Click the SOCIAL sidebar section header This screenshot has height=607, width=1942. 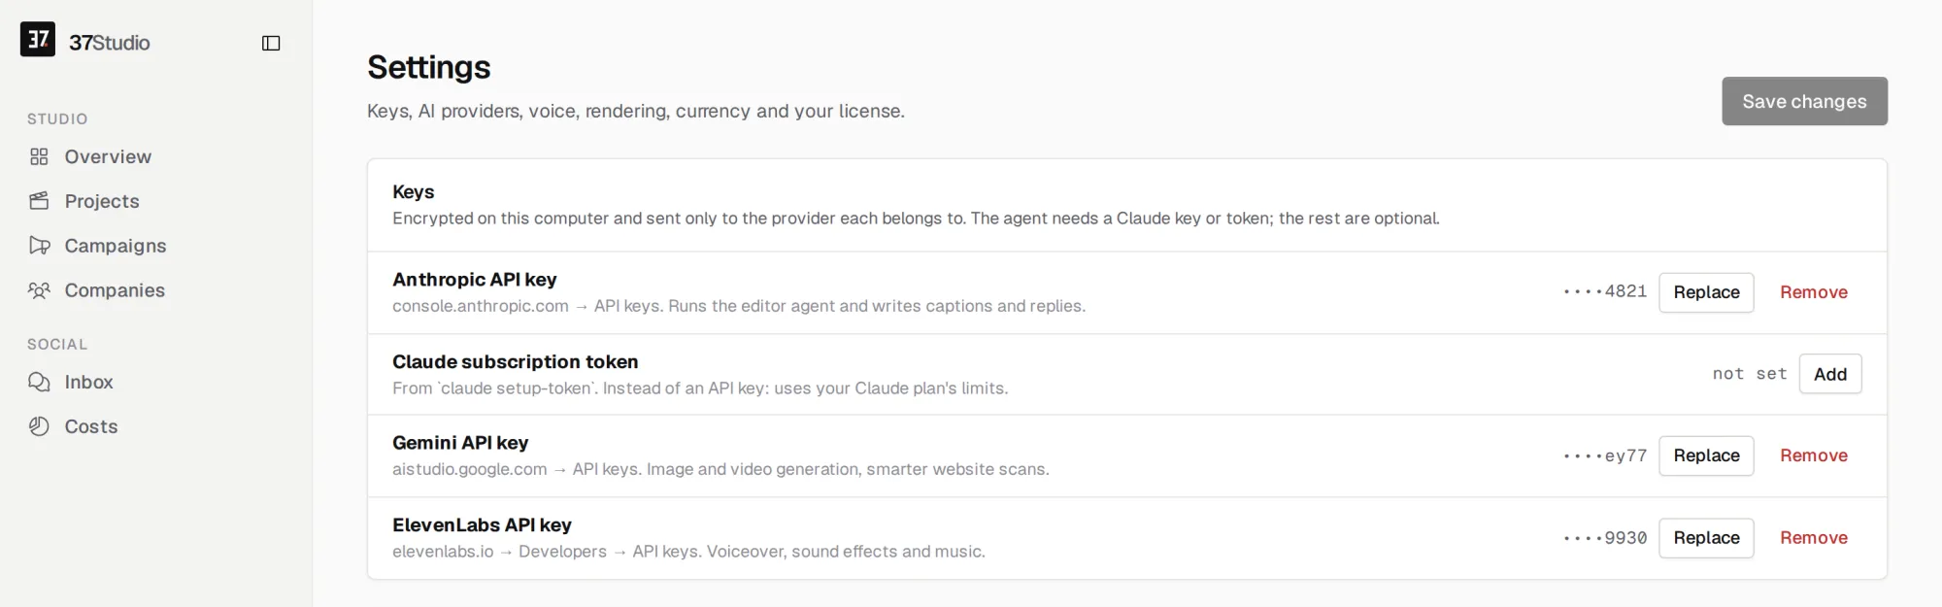tap(57, 344)
